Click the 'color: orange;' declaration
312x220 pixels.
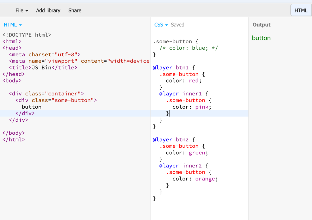pos(195,179)
